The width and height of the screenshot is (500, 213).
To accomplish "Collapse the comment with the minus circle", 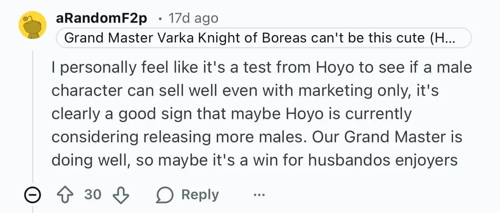I will (33, 195).
